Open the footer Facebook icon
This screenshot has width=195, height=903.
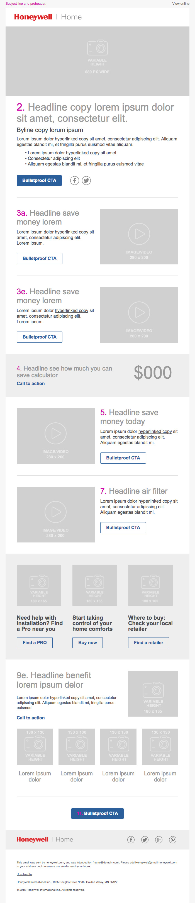pos(131,839)
